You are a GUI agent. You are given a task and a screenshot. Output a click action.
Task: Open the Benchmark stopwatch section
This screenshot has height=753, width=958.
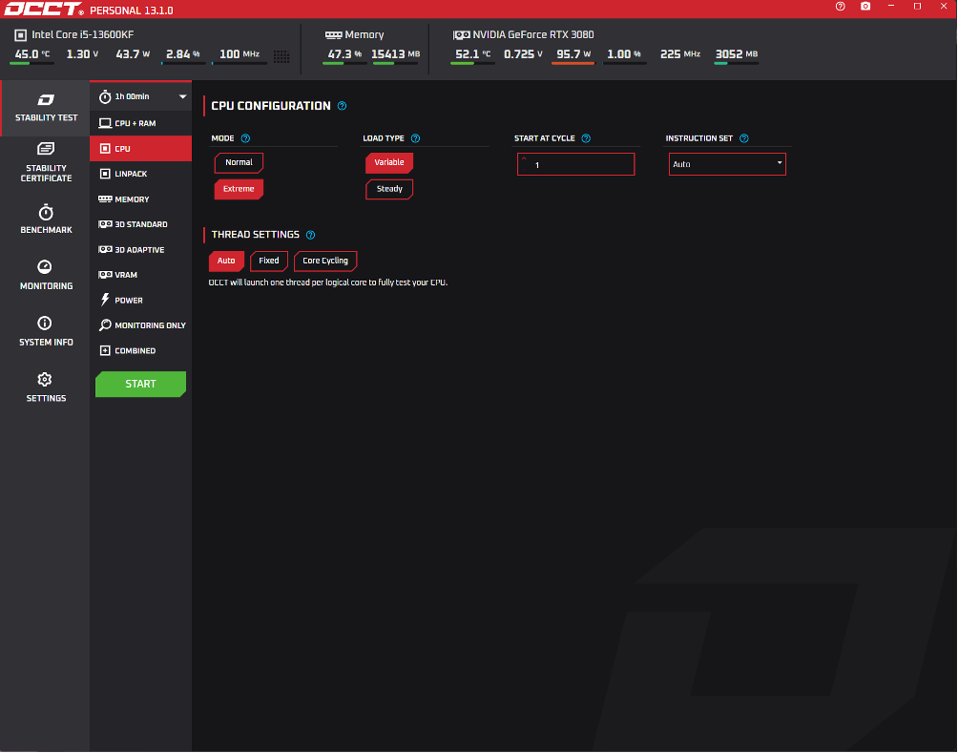click(x=46, y=219)
